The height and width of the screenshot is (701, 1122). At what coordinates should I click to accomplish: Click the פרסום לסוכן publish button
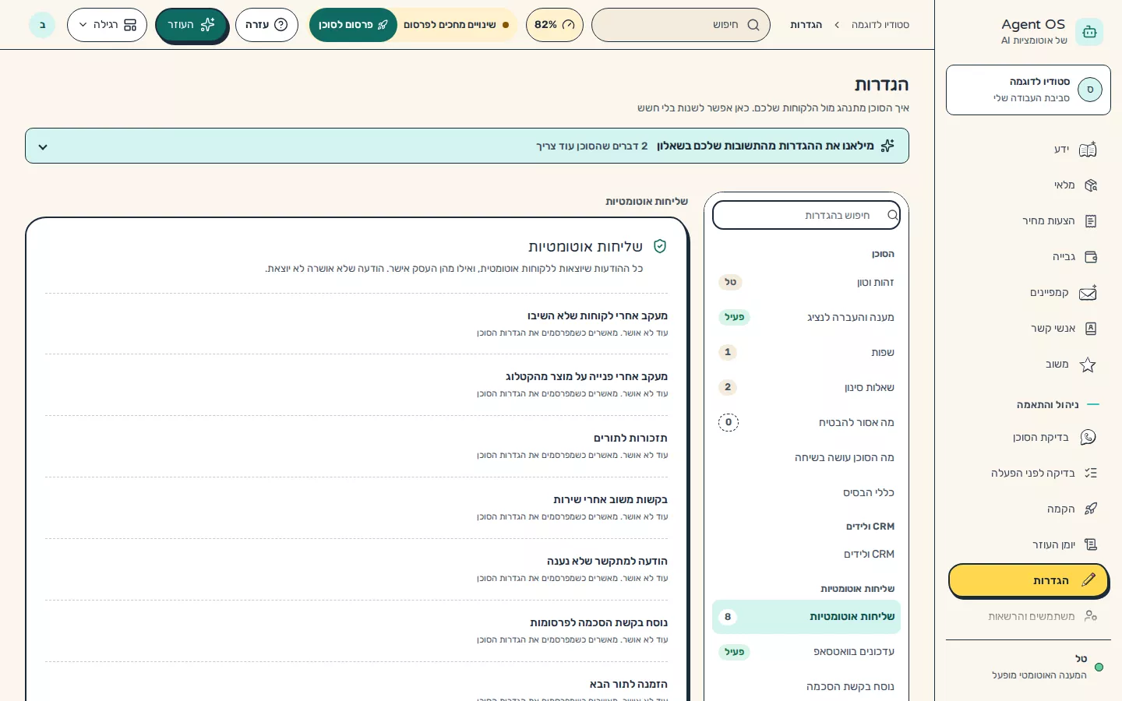[x=353, y=25]
